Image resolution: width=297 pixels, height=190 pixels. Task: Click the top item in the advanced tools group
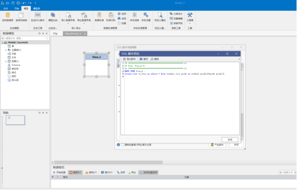176,14
